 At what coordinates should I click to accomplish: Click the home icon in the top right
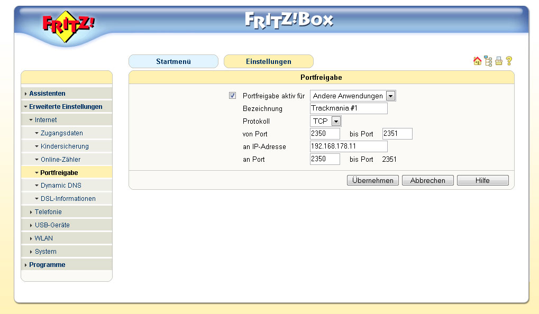point(477,61)
